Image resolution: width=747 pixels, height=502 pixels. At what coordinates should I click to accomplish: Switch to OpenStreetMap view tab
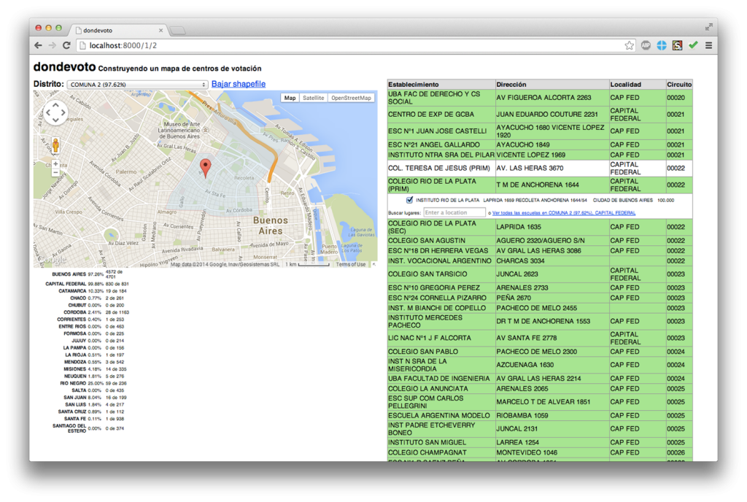point(351,98)
